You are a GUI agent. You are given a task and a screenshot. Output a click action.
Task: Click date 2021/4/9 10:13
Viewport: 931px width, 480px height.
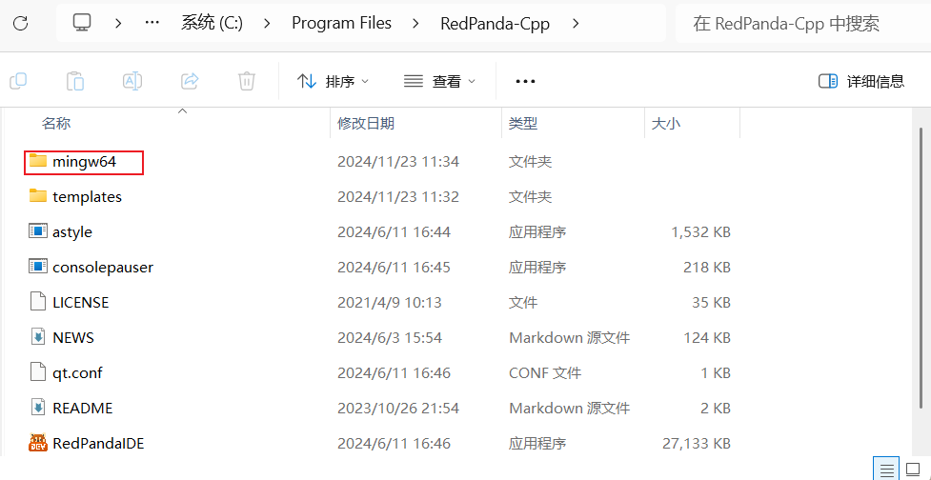click(x=390, y=303)
